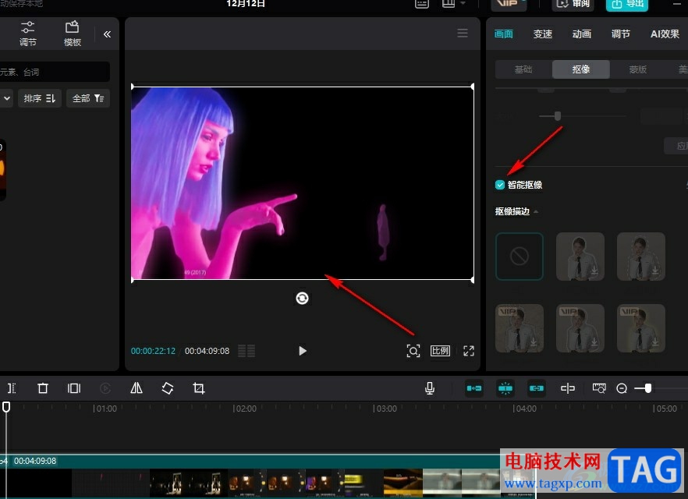The height and width of the screenshot is (499, 688).
Task: Select the 基础 sub-tab
Action: [523, 69]
